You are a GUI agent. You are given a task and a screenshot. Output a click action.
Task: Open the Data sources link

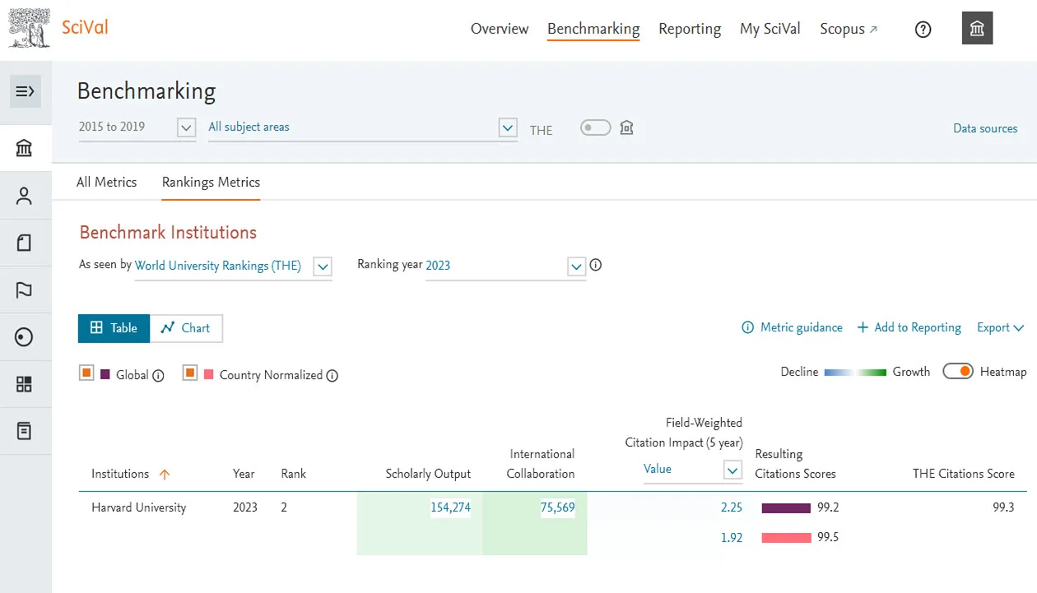985,128
